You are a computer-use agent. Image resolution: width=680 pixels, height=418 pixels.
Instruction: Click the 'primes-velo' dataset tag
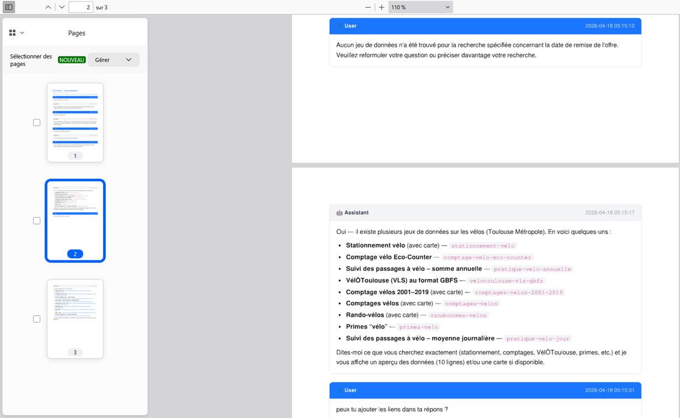click(x=418, y=327)
